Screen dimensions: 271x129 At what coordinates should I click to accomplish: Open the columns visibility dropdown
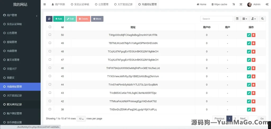click(245, 19)
